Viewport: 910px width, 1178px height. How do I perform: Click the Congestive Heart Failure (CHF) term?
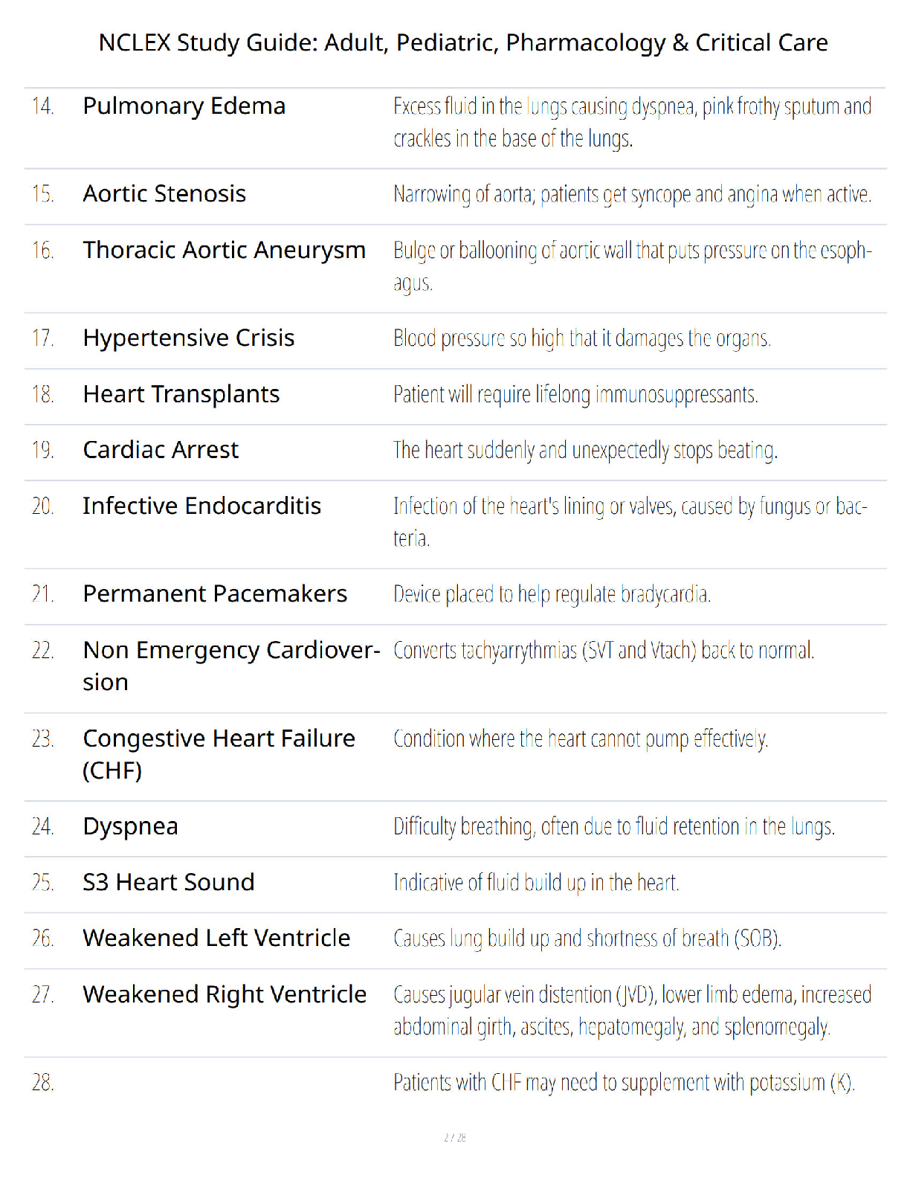click(x=219, y=754)
